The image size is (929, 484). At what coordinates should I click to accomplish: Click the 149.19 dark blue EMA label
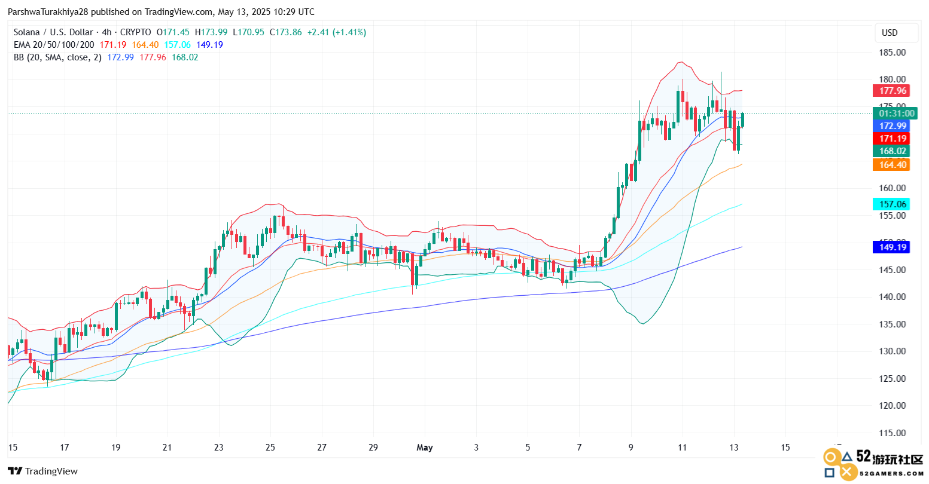(891, 247)
